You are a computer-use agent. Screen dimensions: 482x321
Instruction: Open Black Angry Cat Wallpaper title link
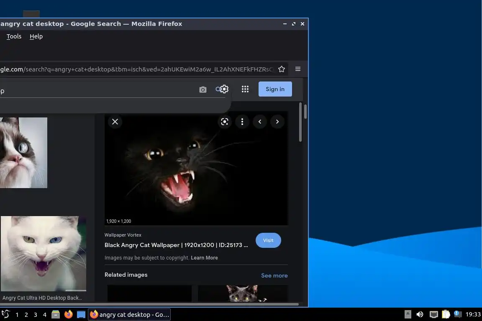pos(176,245)
